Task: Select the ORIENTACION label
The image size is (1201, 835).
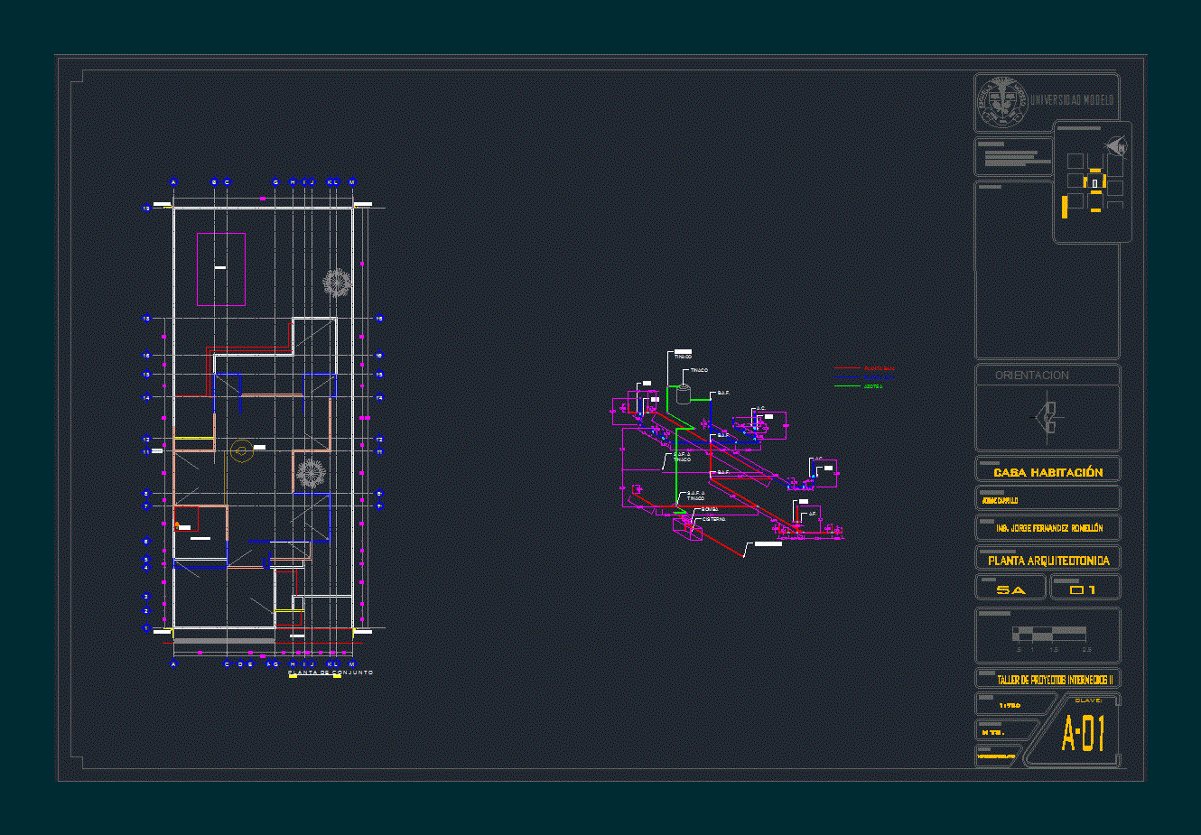Action: point(1031,375)
